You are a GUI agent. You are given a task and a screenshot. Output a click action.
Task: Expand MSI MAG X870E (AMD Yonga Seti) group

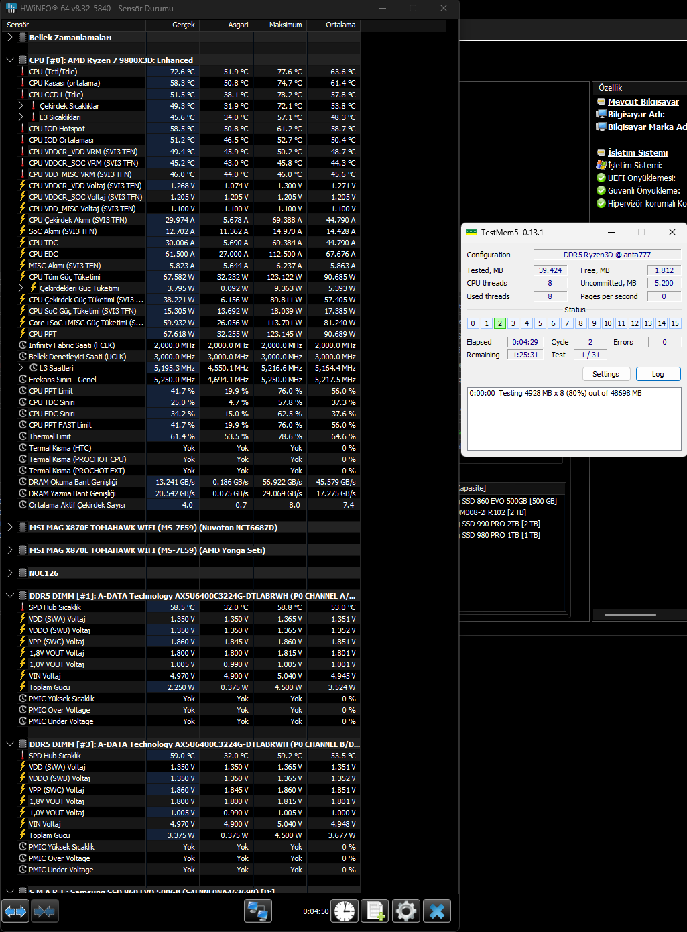pyautogui.click(x=9, y=550)
